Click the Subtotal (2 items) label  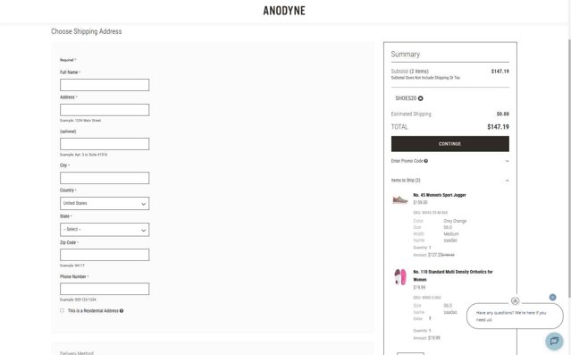tap(409, 71)
